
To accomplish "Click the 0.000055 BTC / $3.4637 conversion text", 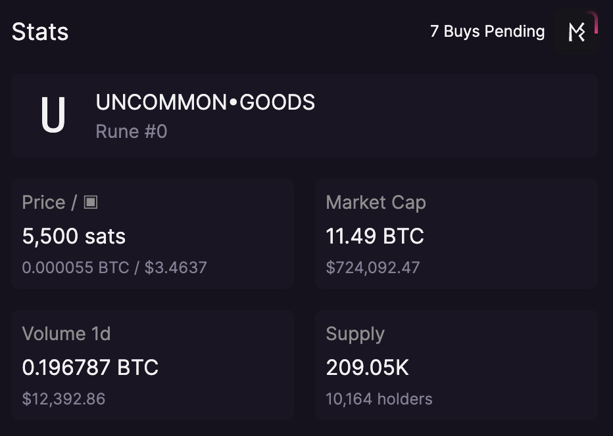I will pos(114,268).
